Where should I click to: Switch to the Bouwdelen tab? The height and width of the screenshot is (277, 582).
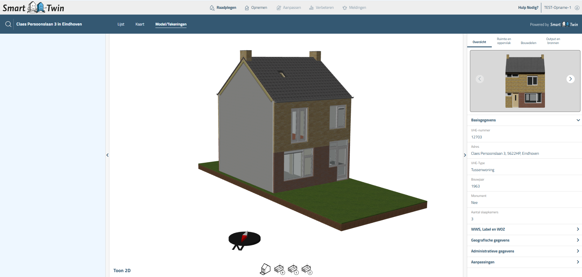(528, 43)
